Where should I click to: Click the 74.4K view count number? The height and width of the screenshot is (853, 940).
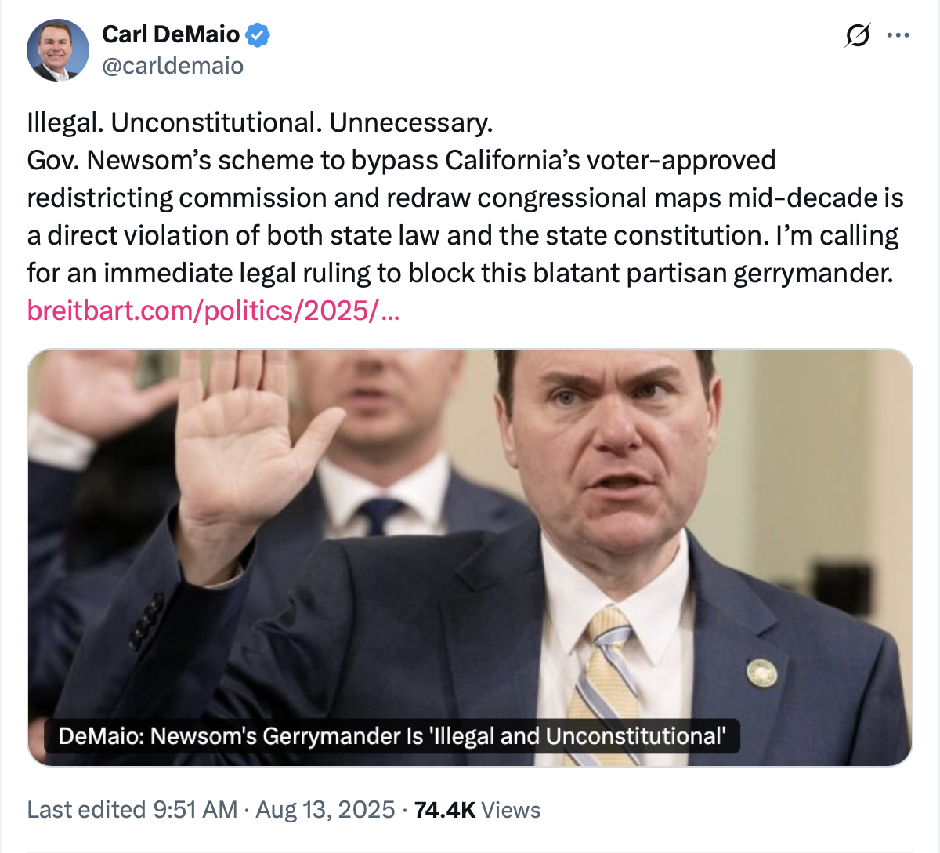(444, 809)
